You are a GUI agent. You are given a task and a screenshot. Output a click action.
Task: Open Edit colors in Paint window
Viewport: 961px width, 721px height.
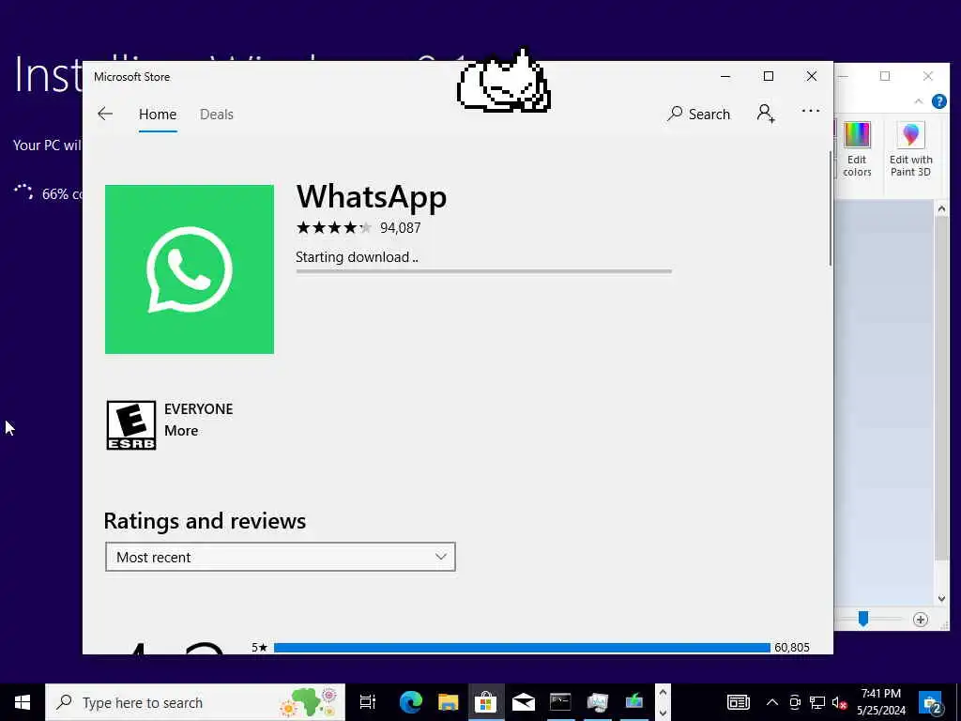(857, 149)
